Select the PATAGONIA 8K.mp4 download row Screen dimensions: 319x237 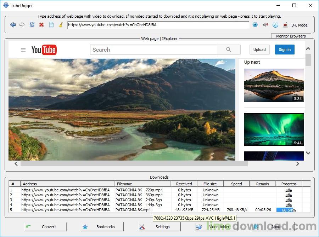[x=160, y=210]
